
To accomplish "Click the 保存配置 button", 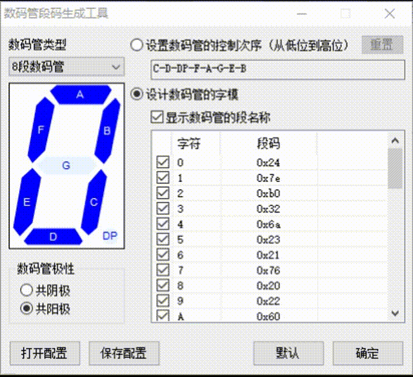I will [124, 353].
